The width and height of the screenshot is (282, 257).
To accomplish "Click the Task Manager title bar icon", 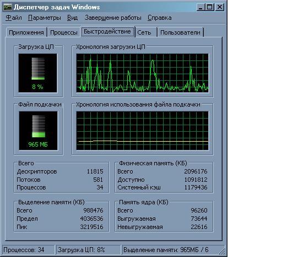I will point(8,7).
